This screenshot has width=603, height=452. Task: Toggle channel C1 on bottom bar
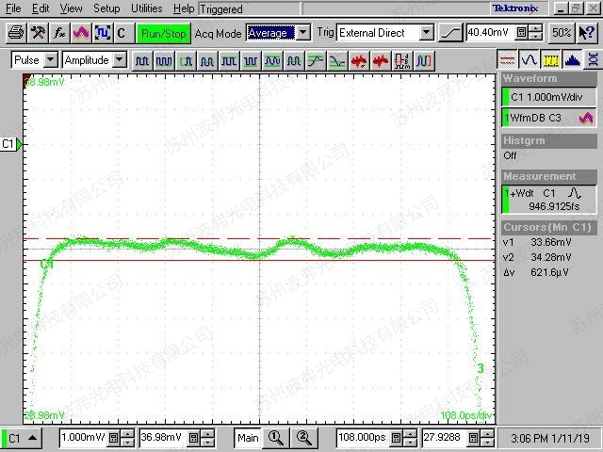click(x=23, y=438)
